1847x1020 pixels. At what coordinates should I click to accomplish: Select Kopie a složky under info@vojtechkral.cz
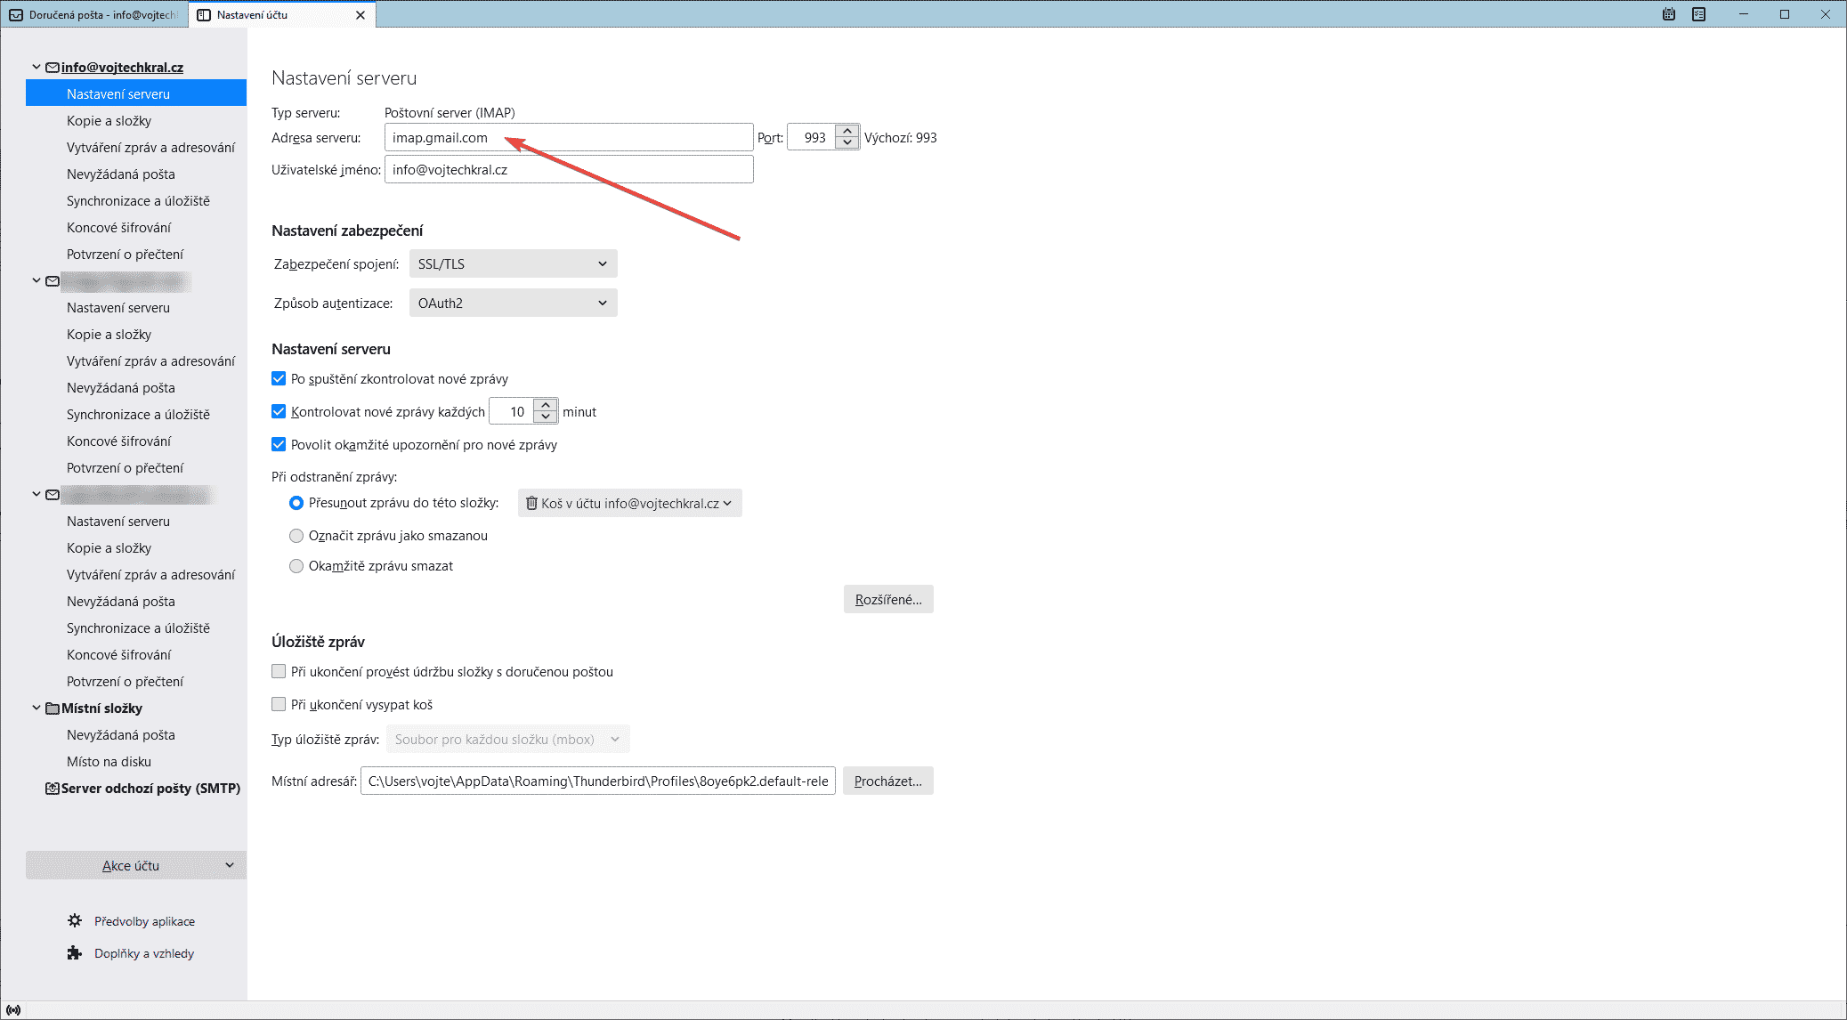point(109,121)
